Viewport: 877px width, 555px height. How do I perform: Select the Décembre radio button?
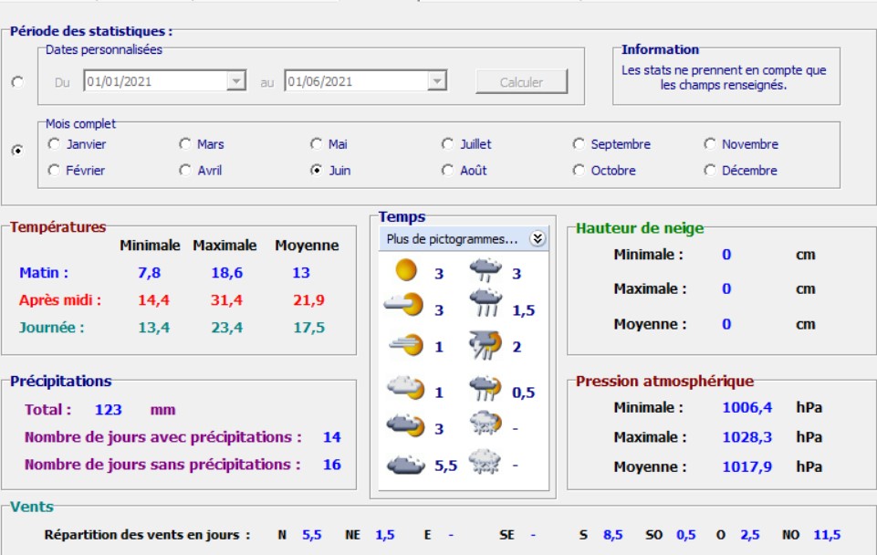pos(710,170)
